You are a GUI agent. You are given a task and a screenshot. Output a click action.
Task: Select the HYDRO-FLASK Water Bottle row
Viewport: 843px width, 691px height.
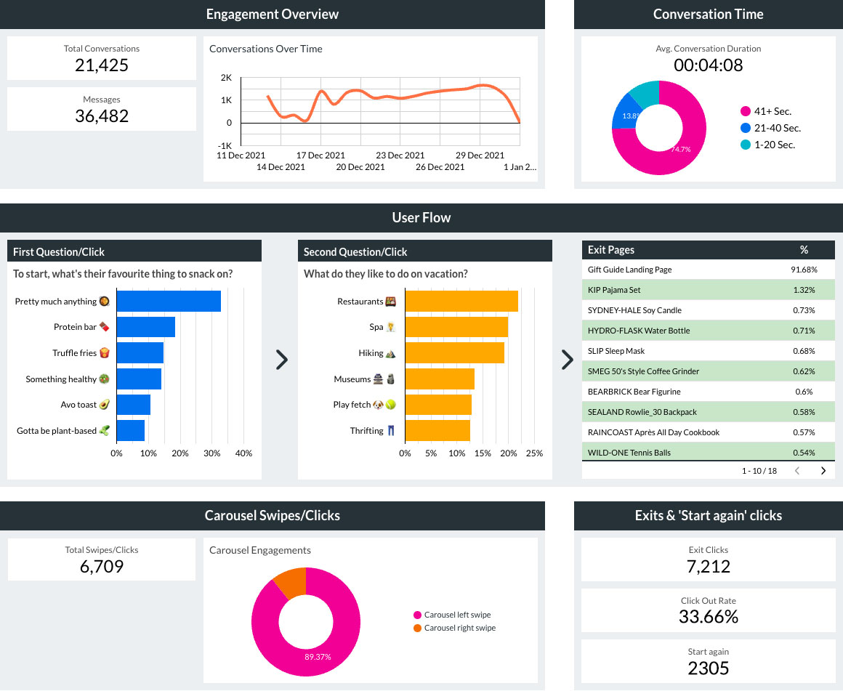[708, 331]
